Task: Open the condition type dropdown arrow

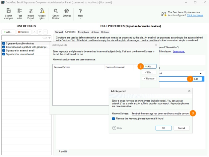Action: (201, 73)
